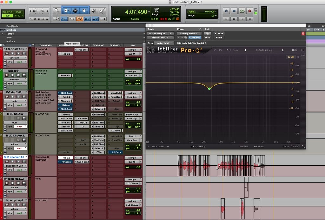Solo the B LD COMP2.tm track

pos(18,54)
